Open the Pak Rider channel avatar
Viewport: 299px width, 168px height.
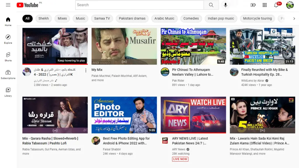[x=165, y=72]
